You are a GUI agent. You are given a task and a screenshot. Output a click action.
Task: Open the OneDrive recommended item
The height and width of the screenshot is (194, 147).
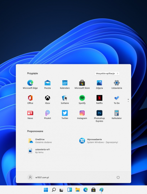40,141
